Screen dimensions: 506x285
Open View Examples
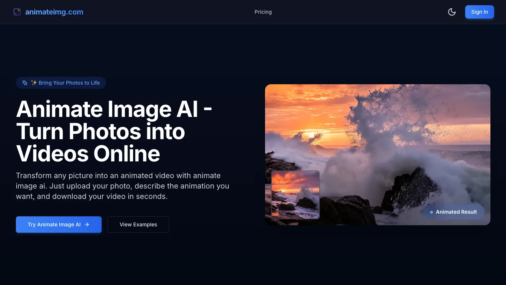pyautogui.click(x=138, y=225)
